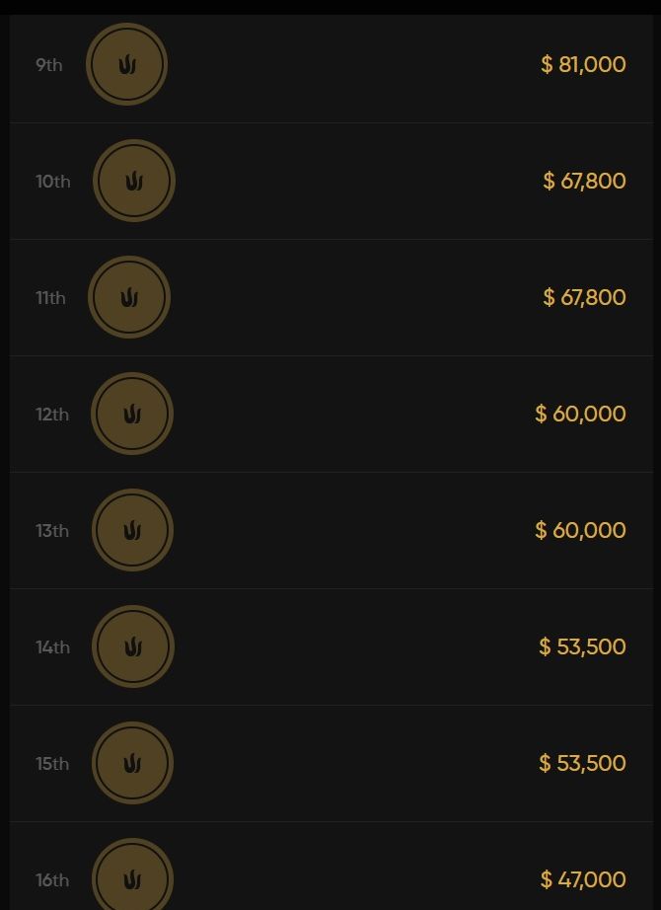Select the $ 47,000 prize amount
Viewport: 661px width, 910px height.
coord(583,879)
